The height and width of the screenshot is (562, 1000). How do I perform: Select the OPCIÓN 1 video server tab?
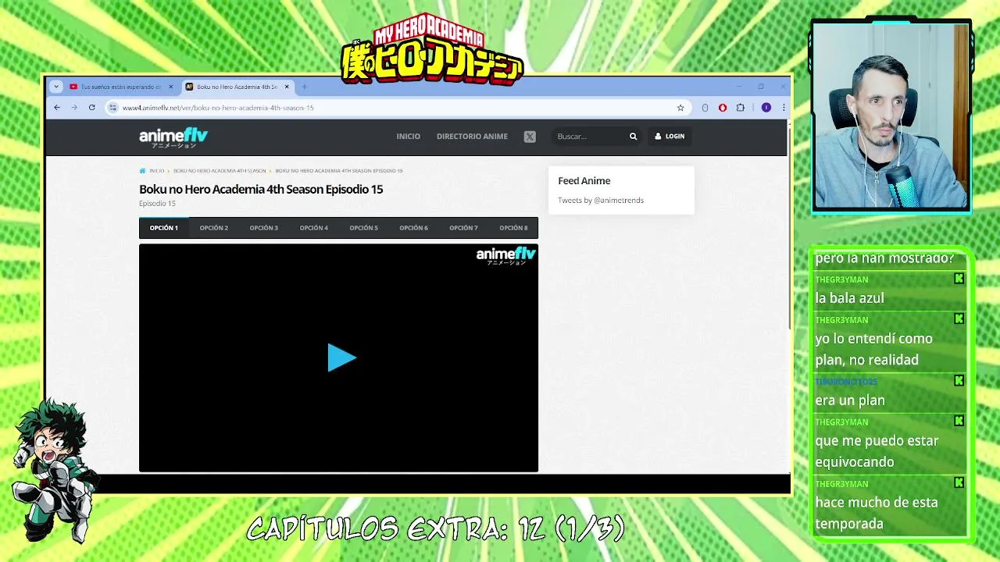(164, 228)
